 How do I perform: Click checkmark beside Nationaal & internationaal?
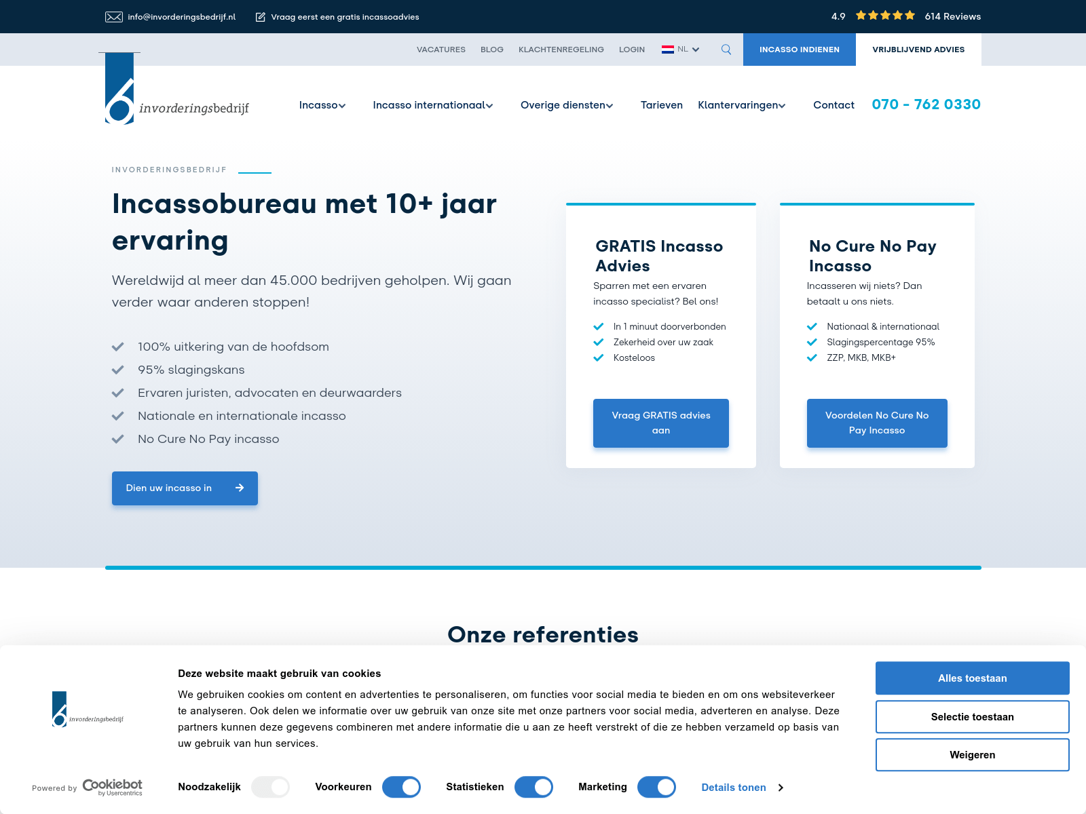pyautogui.click(x=812, y=326)
